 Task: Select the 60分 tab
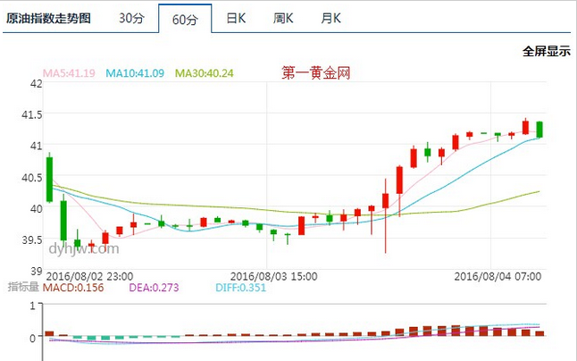185,19
